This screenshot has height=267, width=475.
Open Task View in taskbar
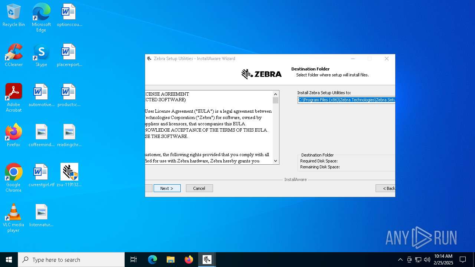[x=134, y=260]
